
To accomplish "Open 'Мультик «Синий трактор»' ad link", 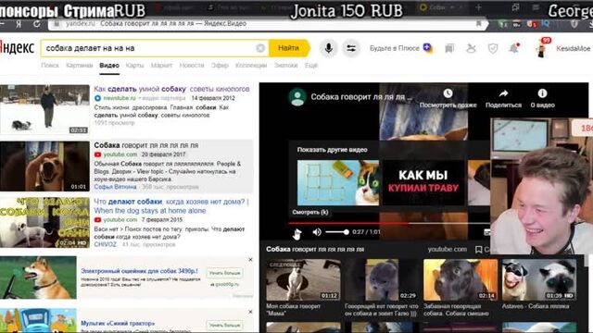I will [118, 323].
